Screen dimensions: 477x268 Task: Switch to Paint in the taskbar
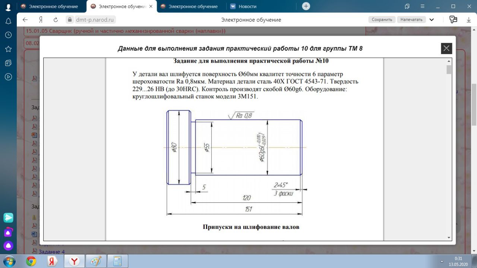(96, 261)
